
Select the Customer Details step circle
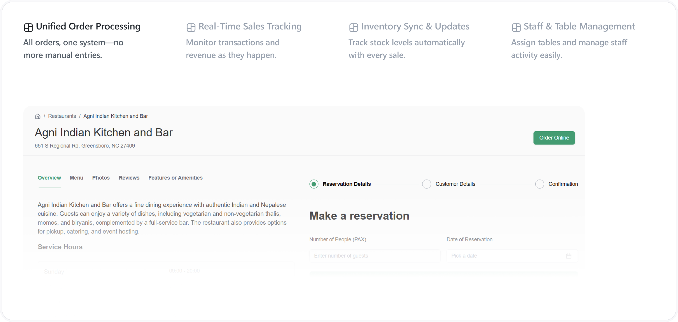[x=426, y=184]
